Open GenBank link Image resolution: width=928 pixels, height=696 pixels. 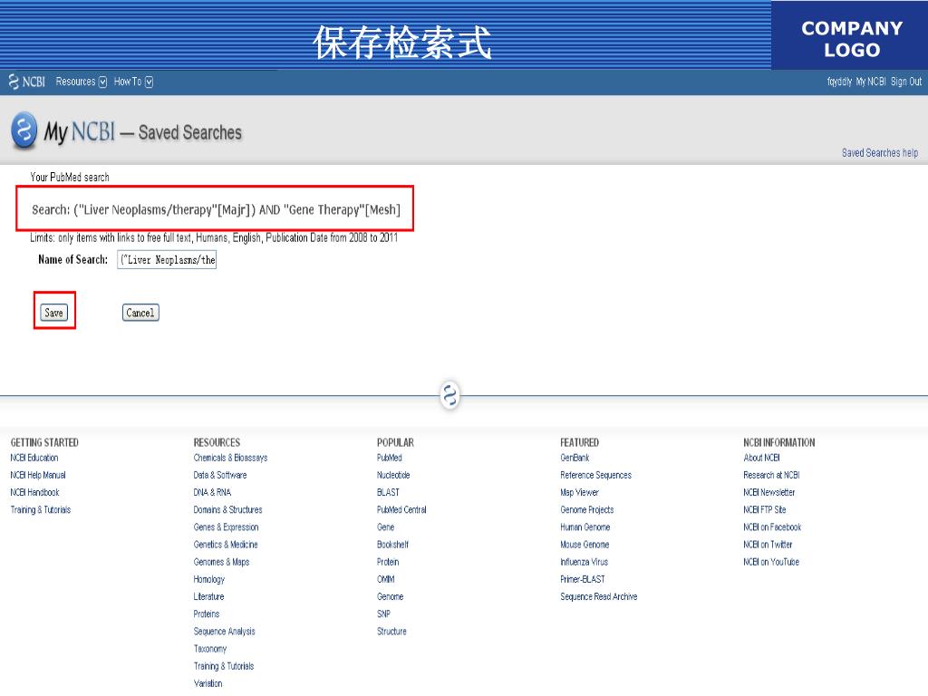tap(575, 458)
